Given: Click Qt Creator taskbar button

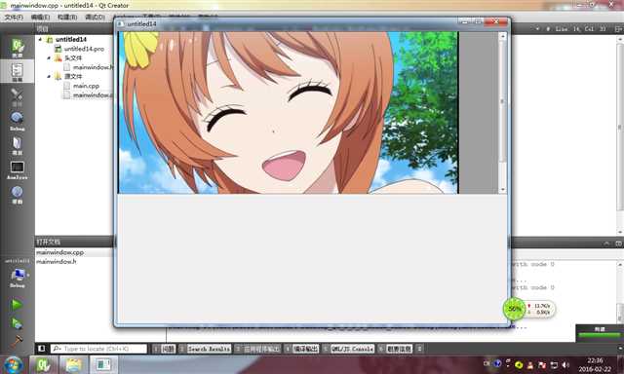Looking at the screenshot, I should [x=43, y=365].
